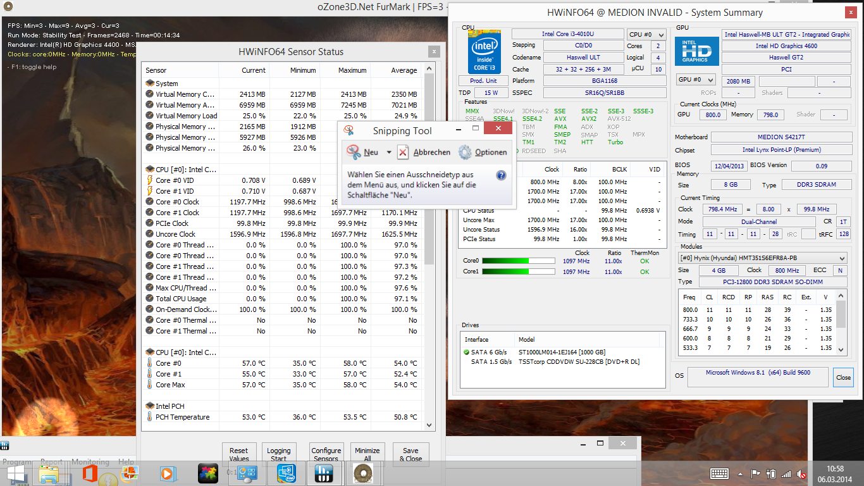Viewport: 864px width, 486px height.
Task: Click the Intel HD Graphics logo
Action: coord(697,51)
